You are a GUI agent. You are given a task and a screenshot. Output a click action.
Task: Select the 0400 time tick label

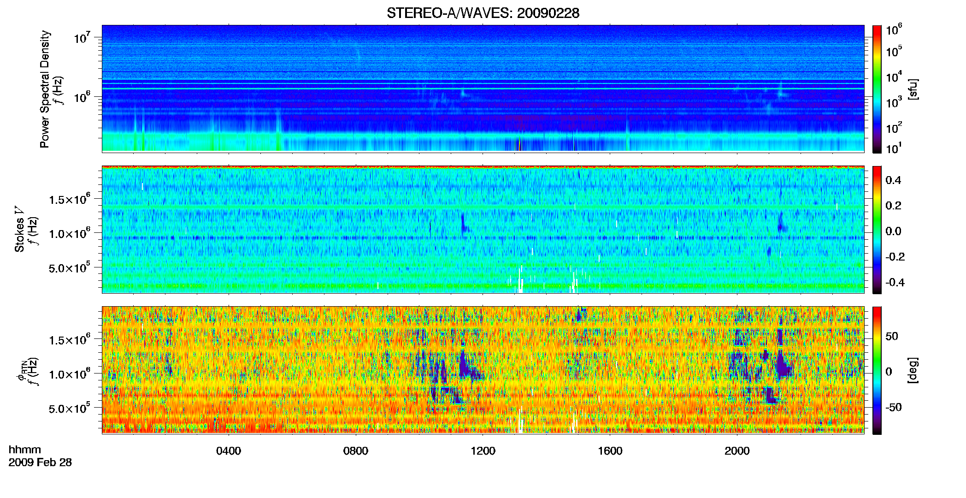[x=229, y=451]
